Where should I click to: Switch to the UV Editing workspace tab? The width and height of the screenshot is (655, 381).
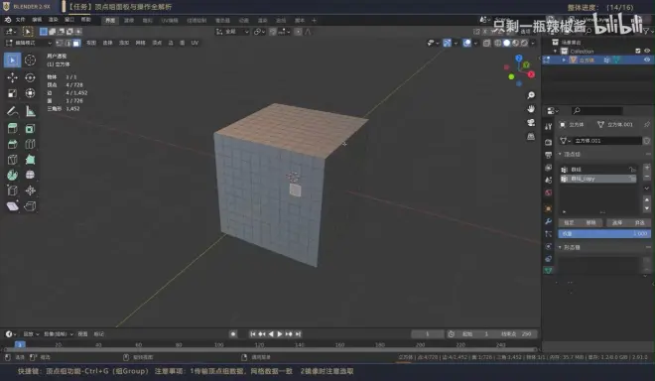coord(170,21)
